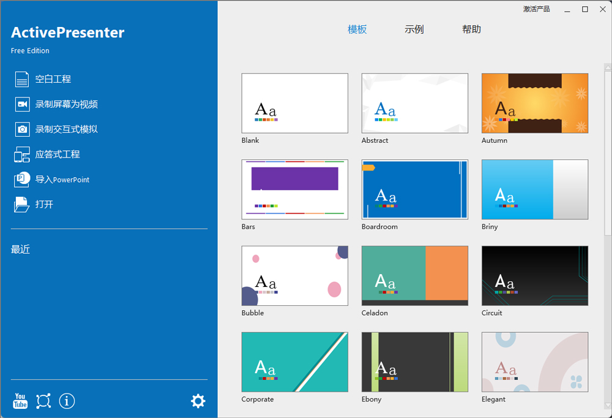The image size is (612, 418).
Task: Click the PowerPoint import icon
Action: [x=22, y=180]
